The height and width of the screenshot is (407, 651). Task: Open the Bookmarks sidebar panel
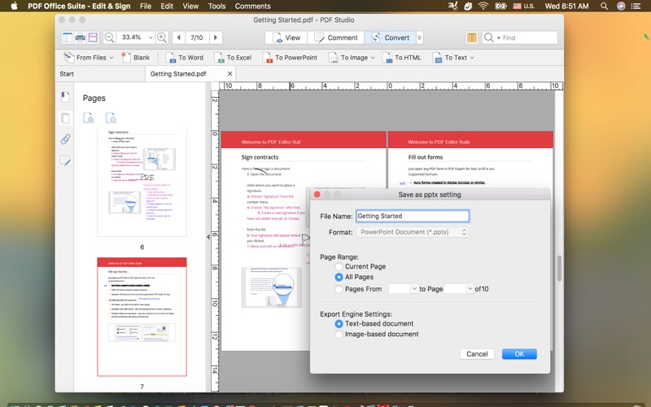[65, 98]
